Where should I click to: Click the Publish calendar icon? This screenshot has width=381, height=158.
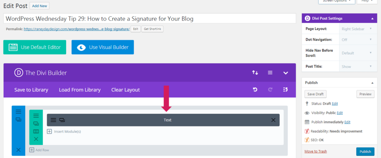[x=307, y=122]
